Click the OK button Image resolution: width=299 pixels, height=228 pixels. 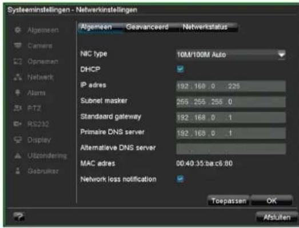click(272, 201)
